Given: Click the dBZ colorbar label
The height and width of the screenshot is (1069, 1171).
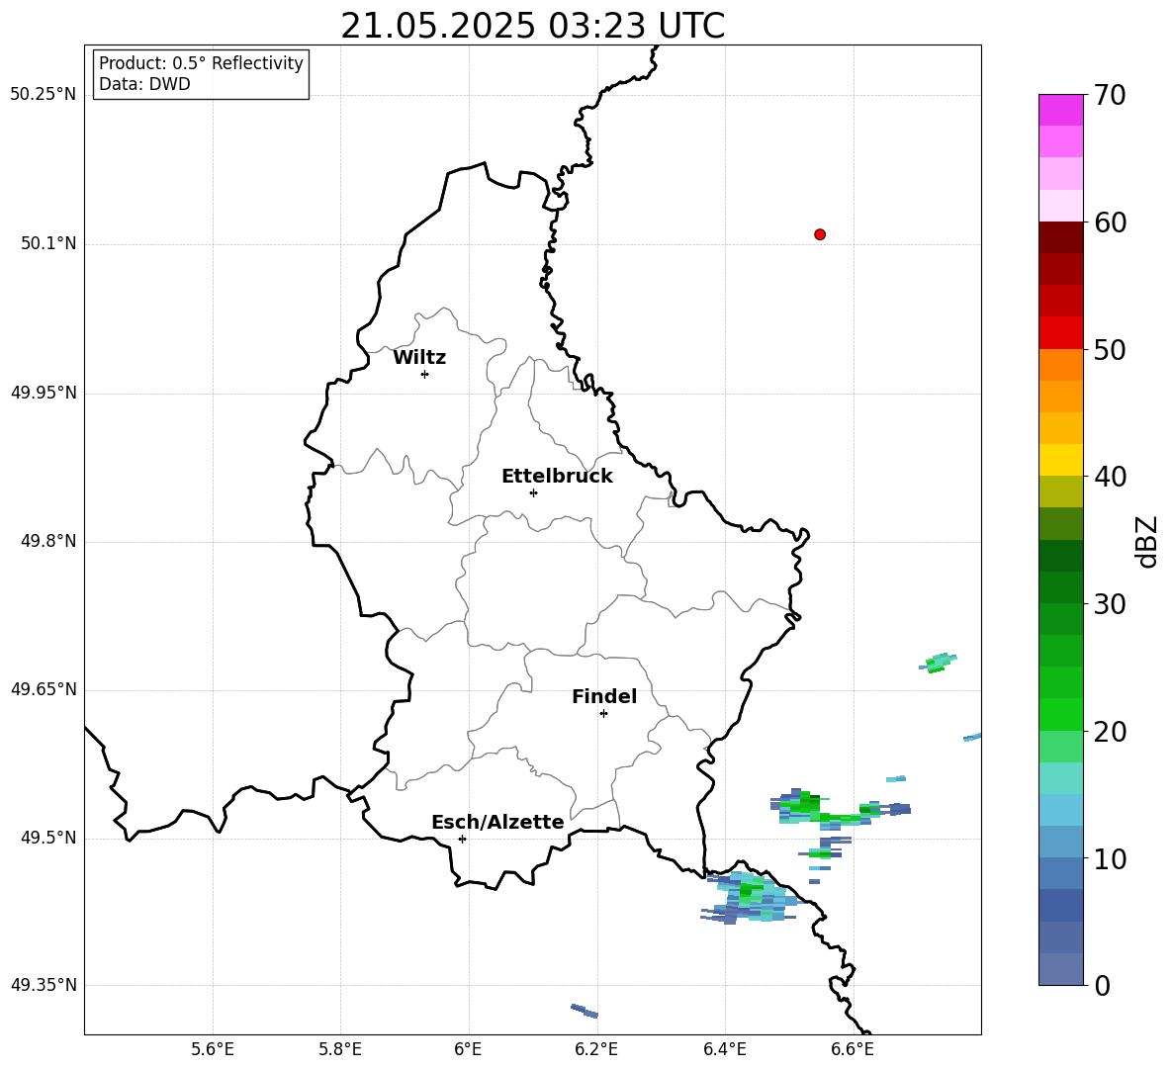Looking at the screenshot, I should point(1148,541).
